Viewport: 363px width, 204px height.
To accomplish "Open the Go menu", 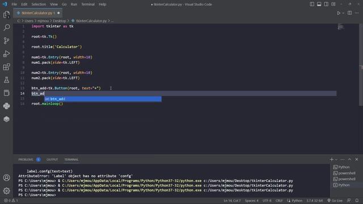I will click(64, 4).
